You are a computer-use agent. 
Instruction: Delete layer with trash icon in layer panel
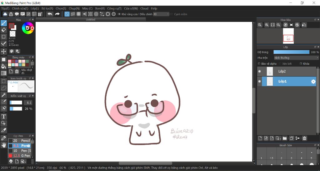pos(304,138)
